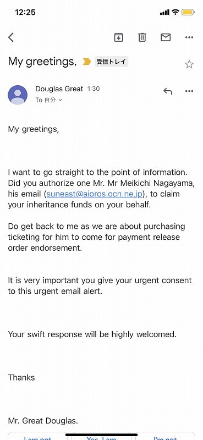Open message options next to the reply arrow
The image size is (203, 440).
tap(189, 91)
